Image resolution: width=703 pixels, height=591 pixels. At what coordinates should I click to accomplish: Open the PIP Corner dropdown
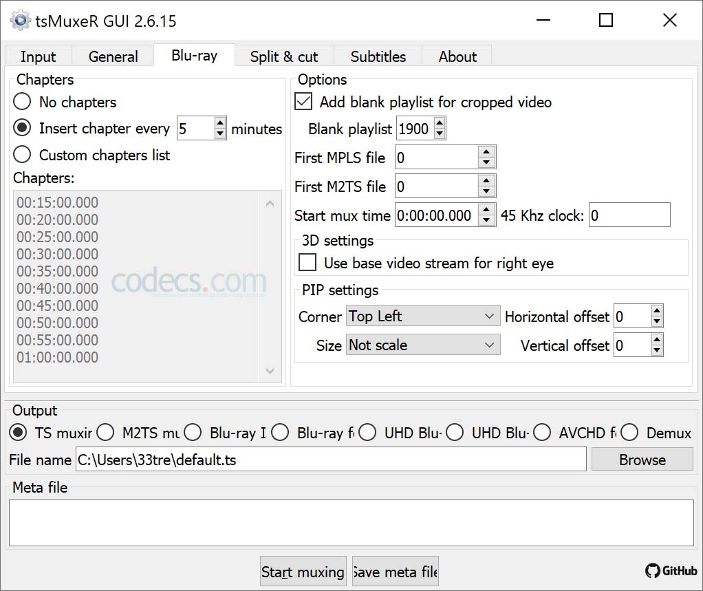point(423,316)
